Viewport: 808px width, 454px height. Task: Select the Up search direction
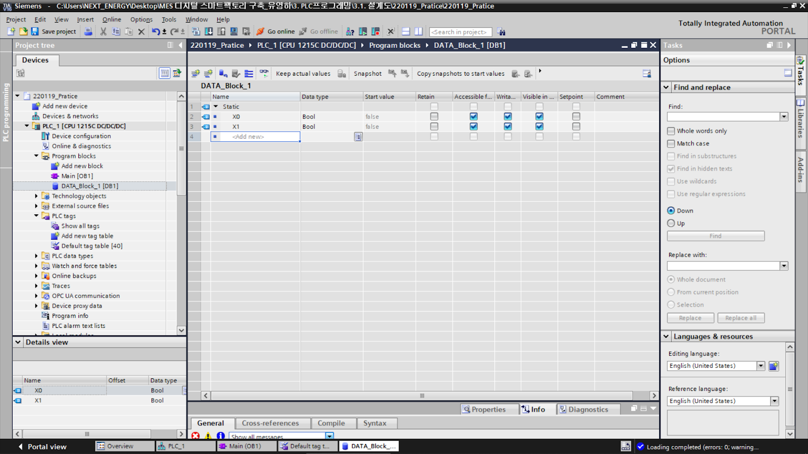pos(671,223)
